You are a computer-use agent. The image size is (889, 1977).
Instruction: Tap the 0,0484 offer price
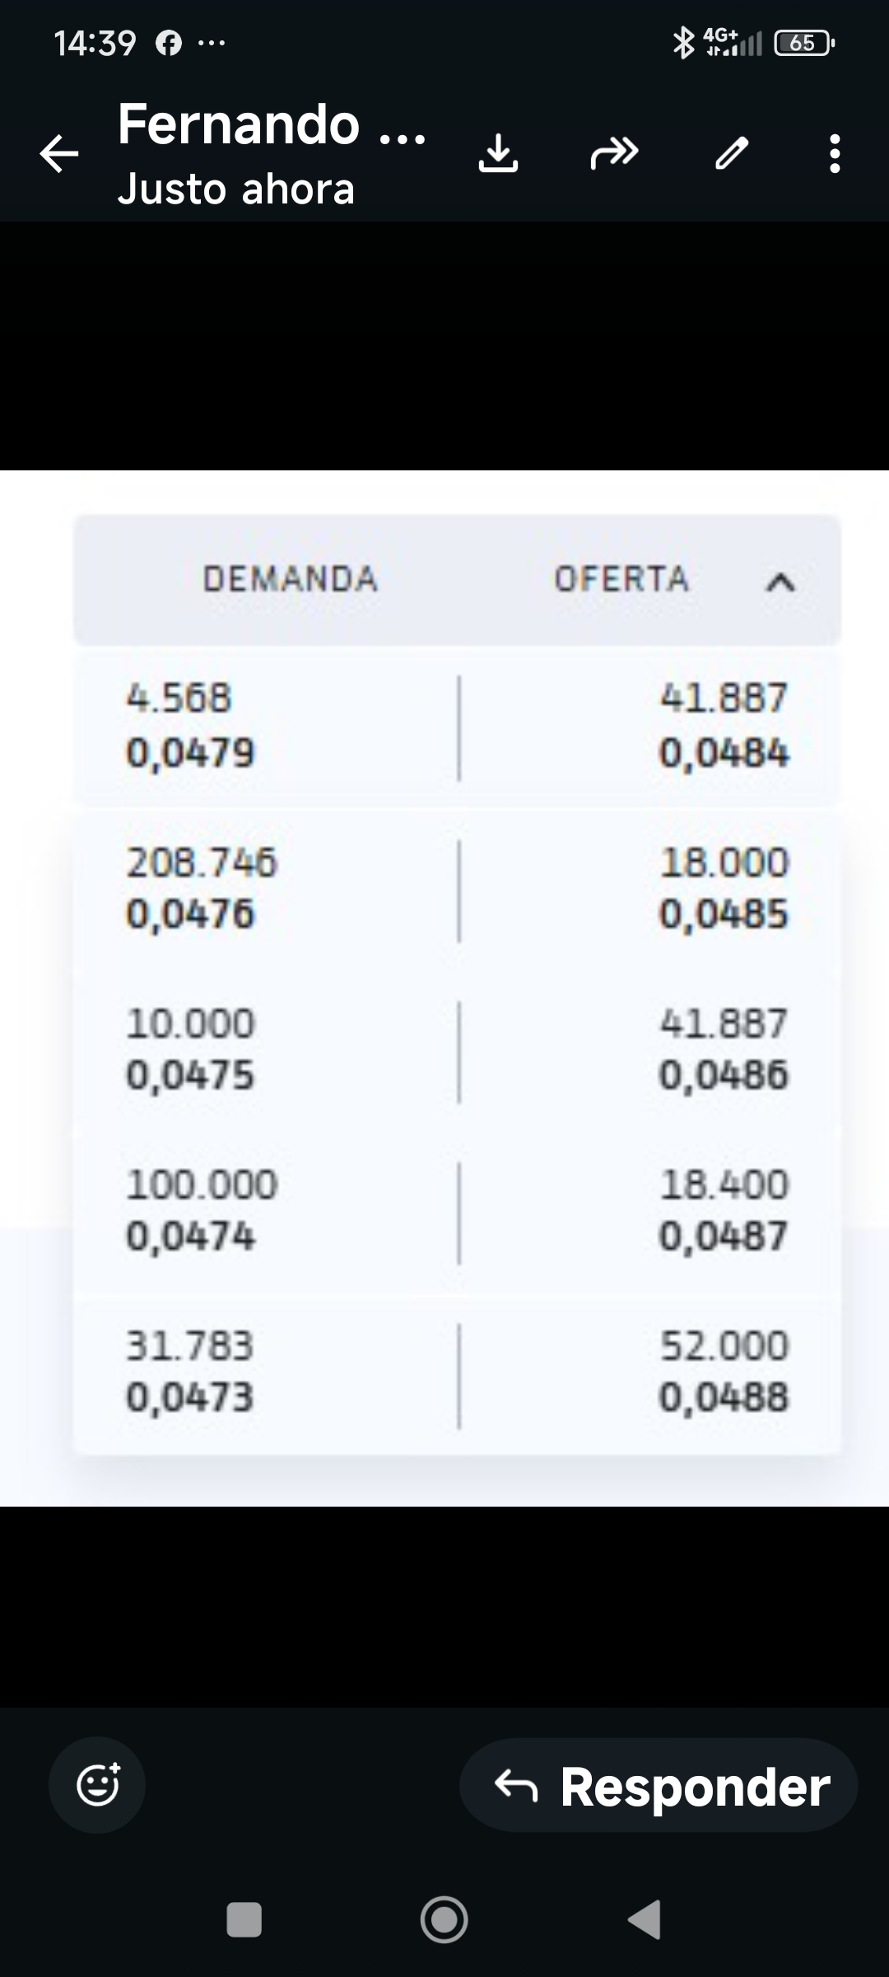(x=724, y=753)
